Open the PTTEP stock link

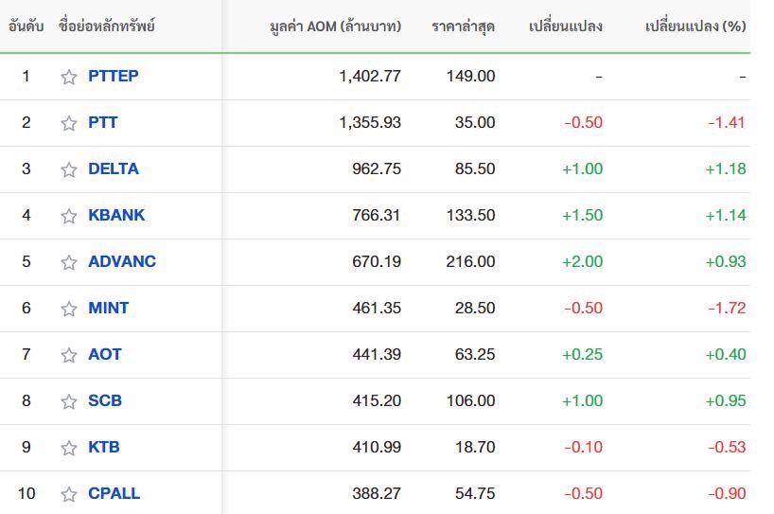coord(113,76)
